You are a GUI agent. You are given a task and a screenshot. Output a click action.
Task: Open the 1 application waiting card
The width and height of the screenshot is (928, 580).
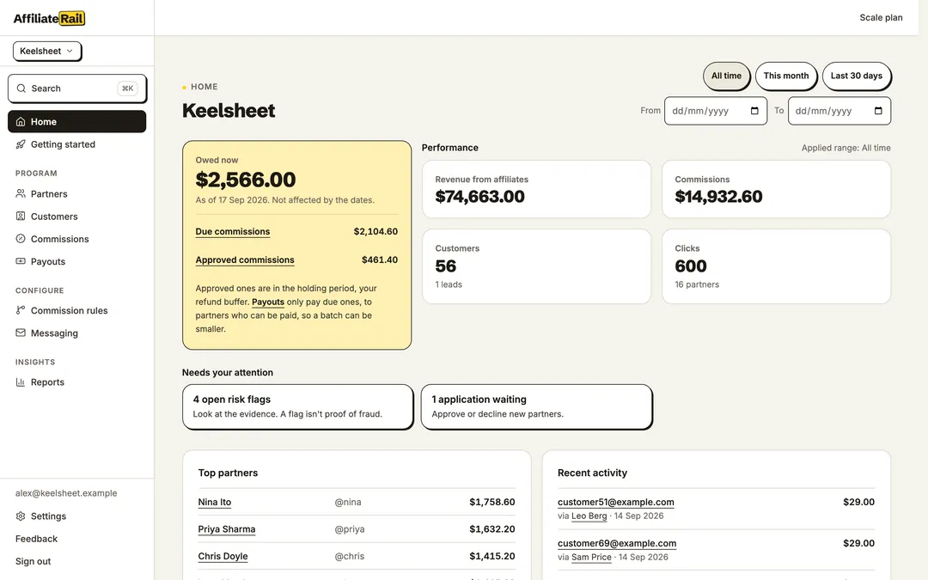coord(537,406)
